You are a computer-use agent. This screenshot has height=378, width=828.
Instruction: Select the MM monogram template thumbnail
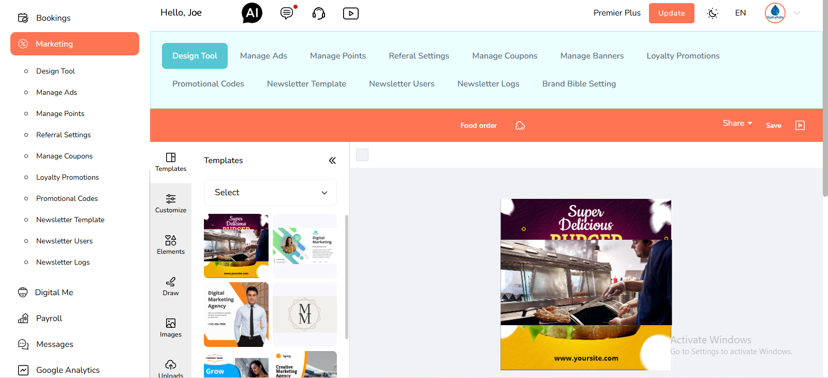tap(305, 314)
